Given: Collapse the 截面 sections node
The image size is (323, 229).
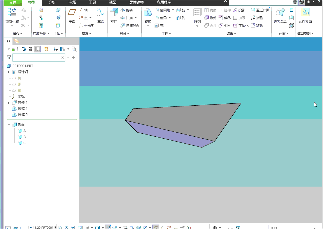Looking at the screenshot, I should click(9, 125).
